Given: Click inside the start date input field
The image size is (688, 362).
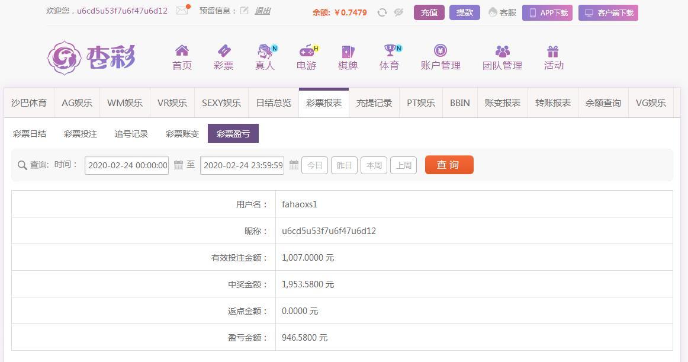Looking at the screenshot, I should click(127, 165).
